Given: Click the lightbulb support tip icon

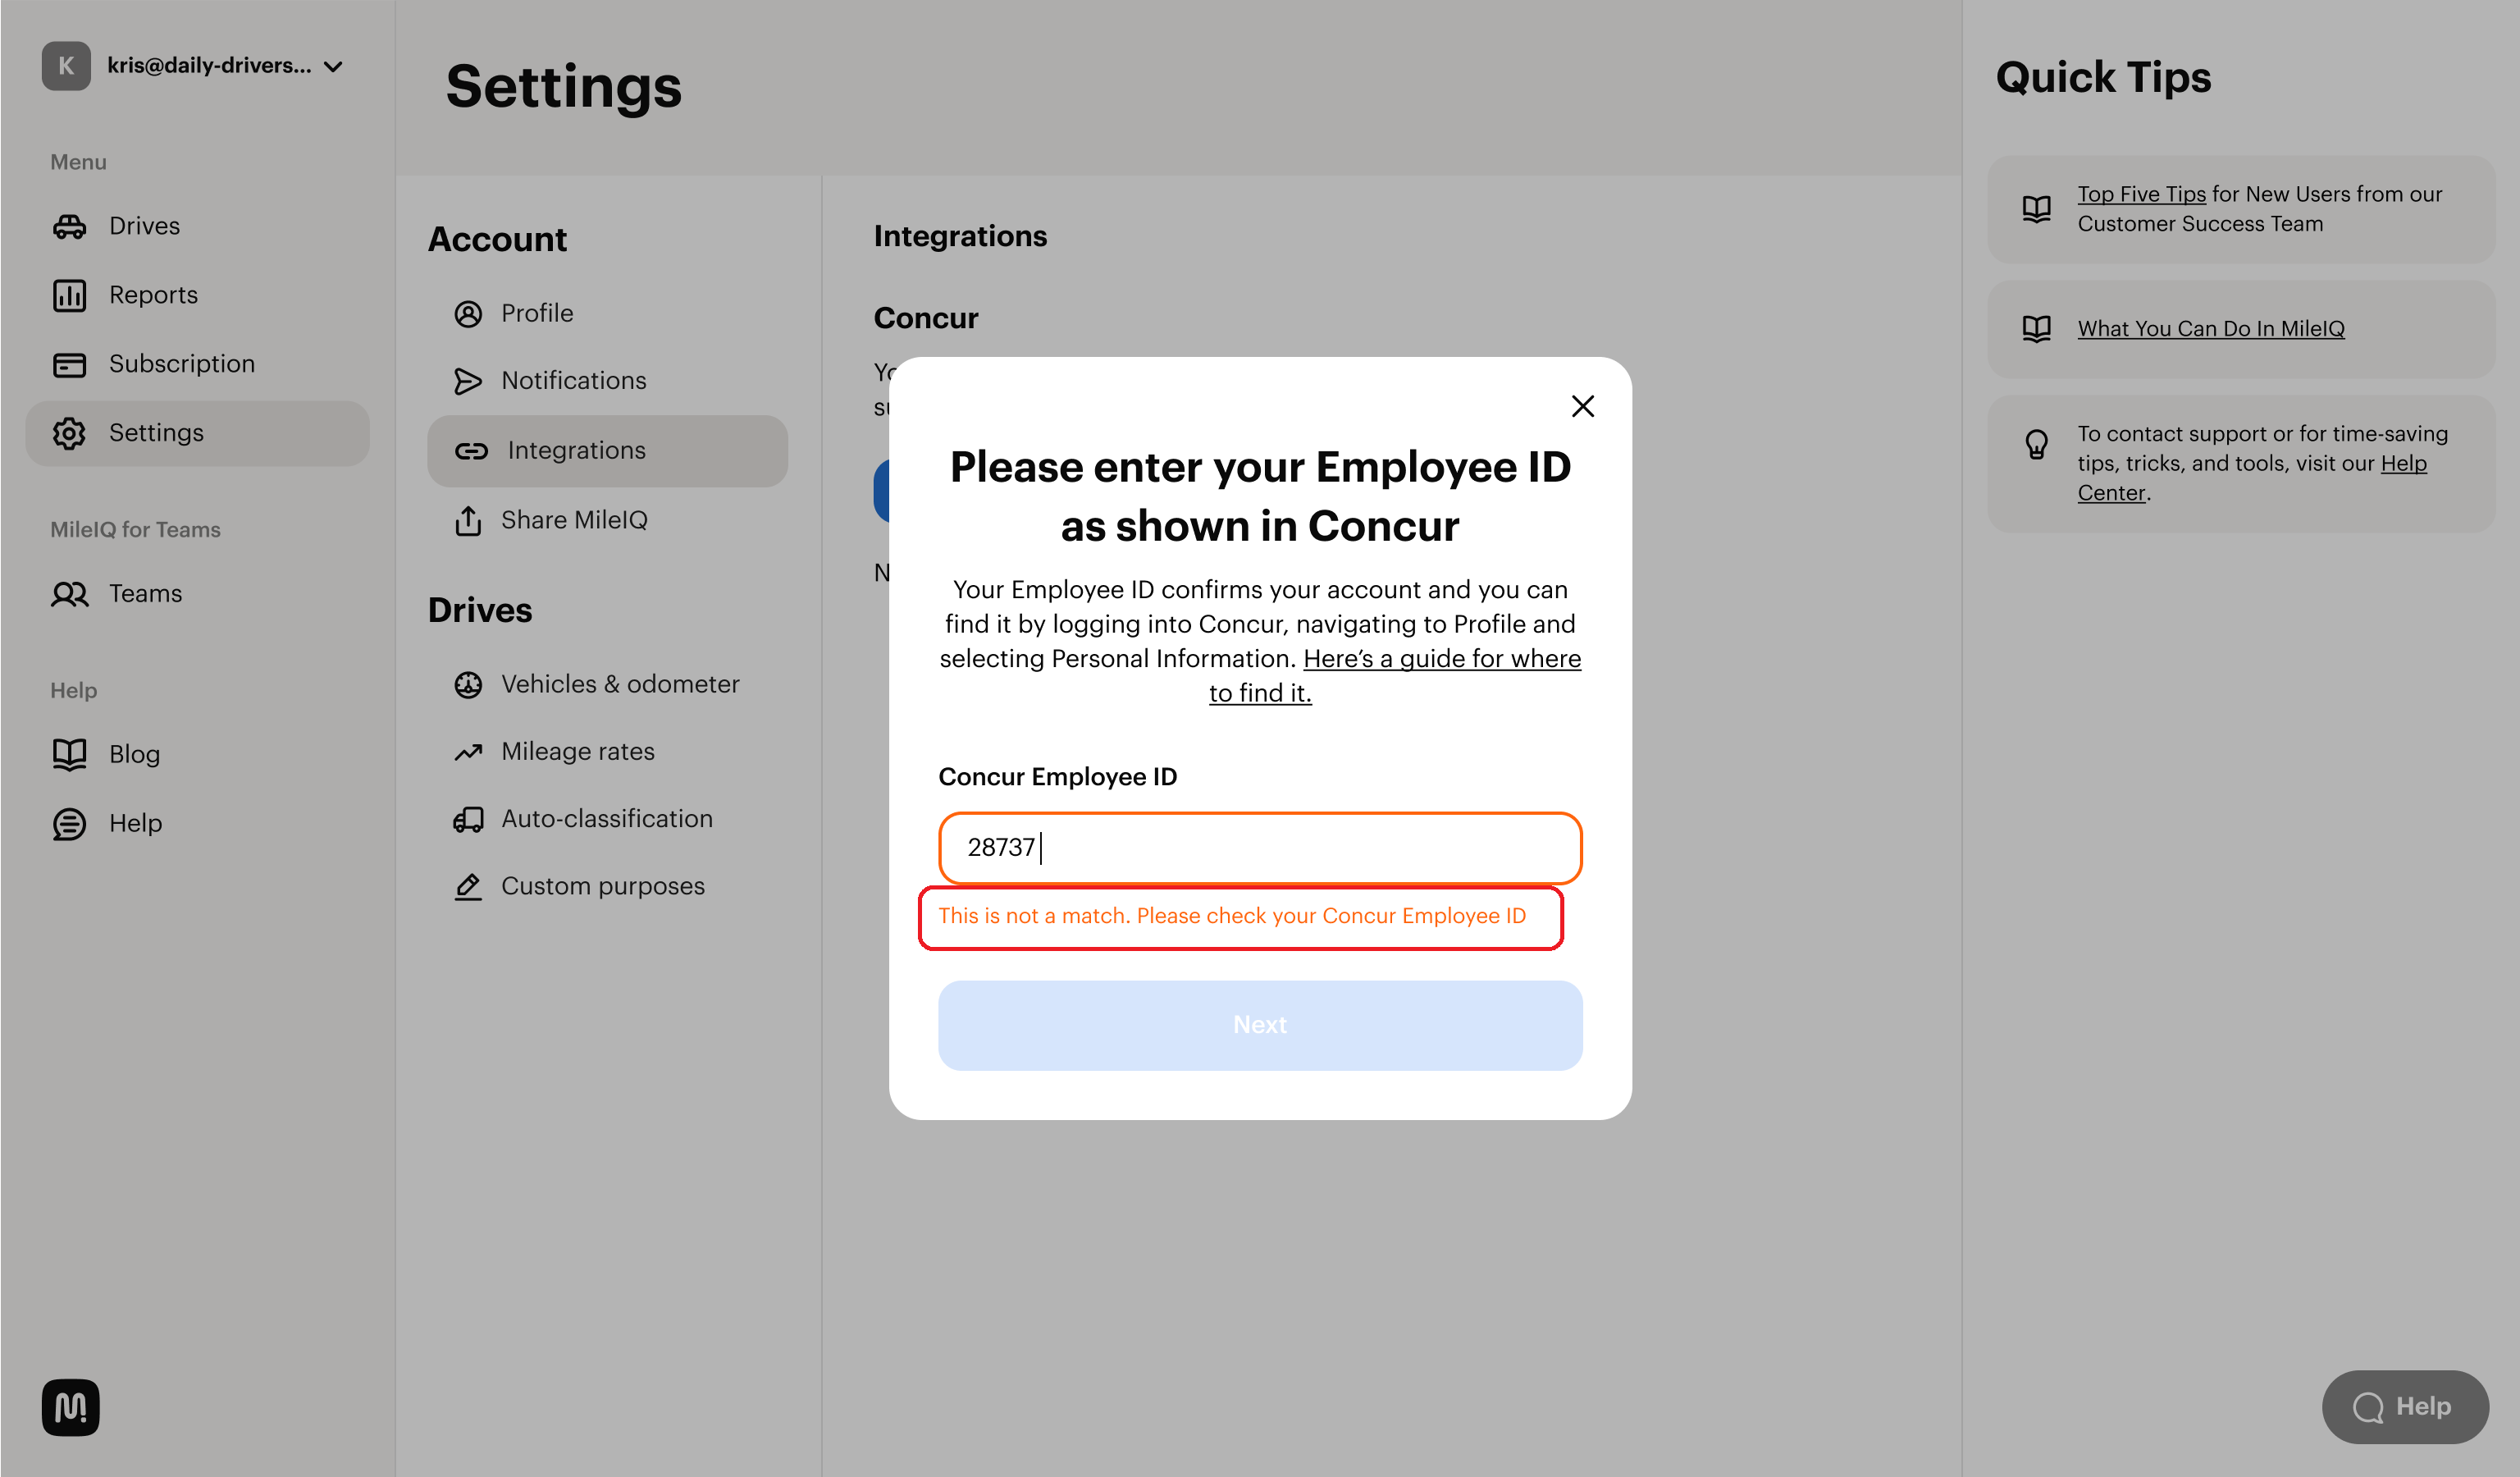Looking at the screenshot, I should click(2036, 444).
